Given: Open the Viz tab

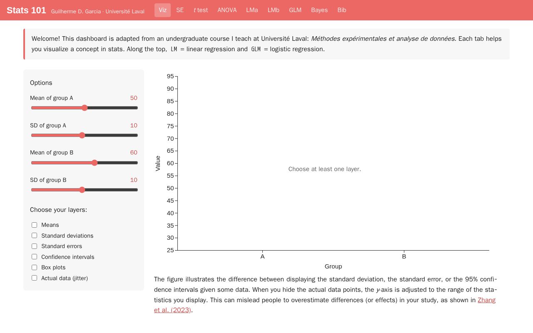Looking at the screenshot, I should [x=162, y=10].
